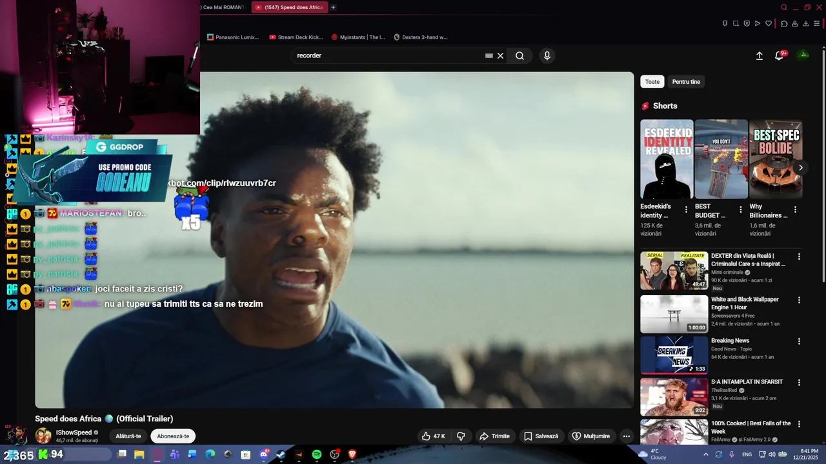Open Spotify from the taskbar

[317, 454]
